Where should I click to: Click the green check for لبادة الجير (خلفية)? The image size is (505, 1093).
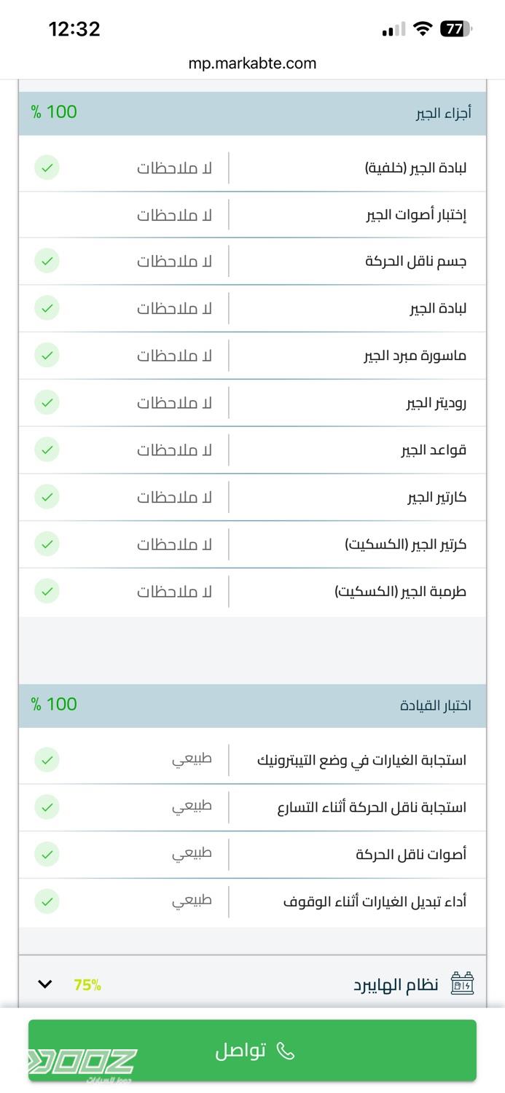(47, 168)
